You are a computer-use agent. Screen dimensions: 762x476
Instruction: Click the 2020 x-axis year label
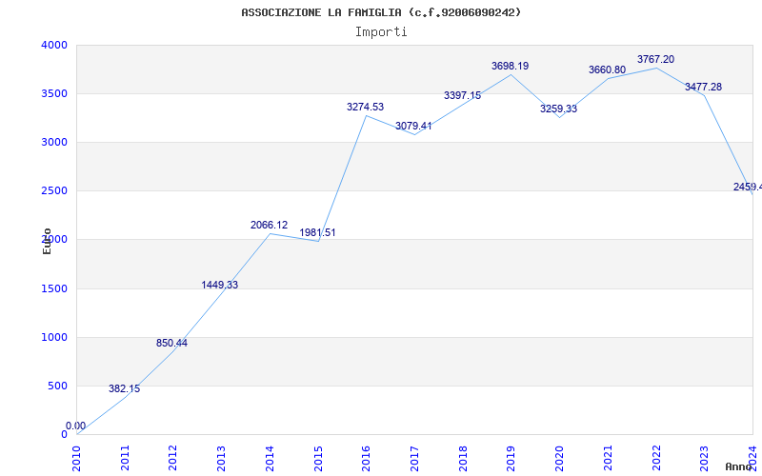click(559, 458)
